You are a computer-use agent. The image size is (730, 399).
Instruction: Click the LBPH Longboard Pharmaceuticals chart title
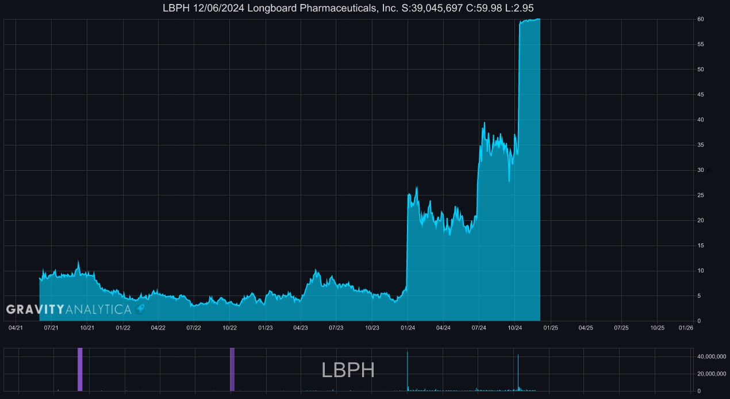(348, 7)
